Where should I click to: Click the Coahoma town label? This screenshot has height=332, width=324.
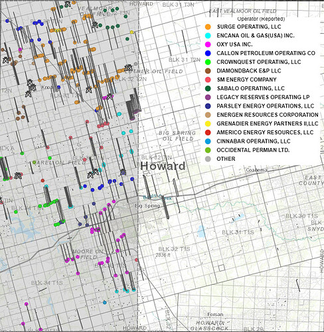(257, 170)
